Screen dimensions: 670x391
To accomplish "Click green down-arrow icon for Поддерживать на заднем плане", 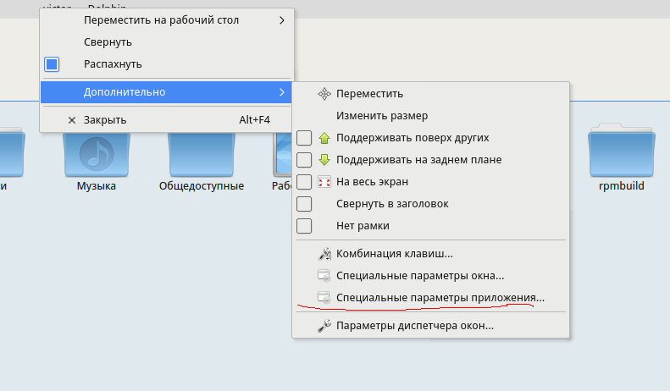I will tap(324, 160).
